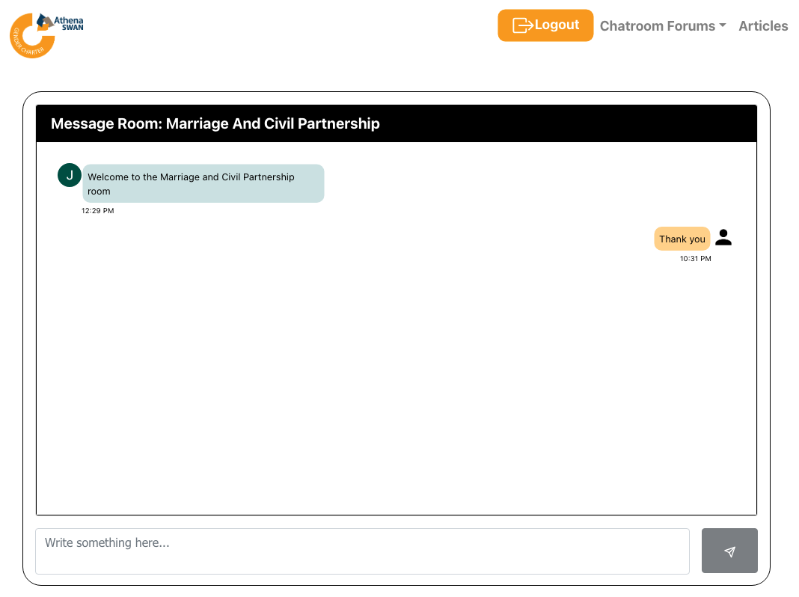Click the Welcome message bubble
Viewport: 799px width, 597px height.
[x=203, y=184]
